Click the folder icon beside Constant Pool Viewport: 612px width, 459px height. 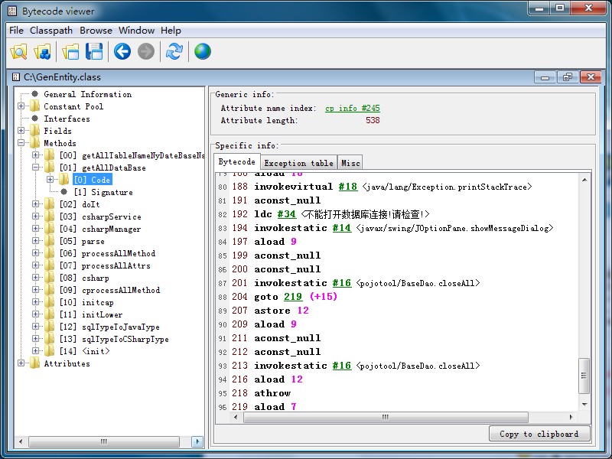[34, 106]
